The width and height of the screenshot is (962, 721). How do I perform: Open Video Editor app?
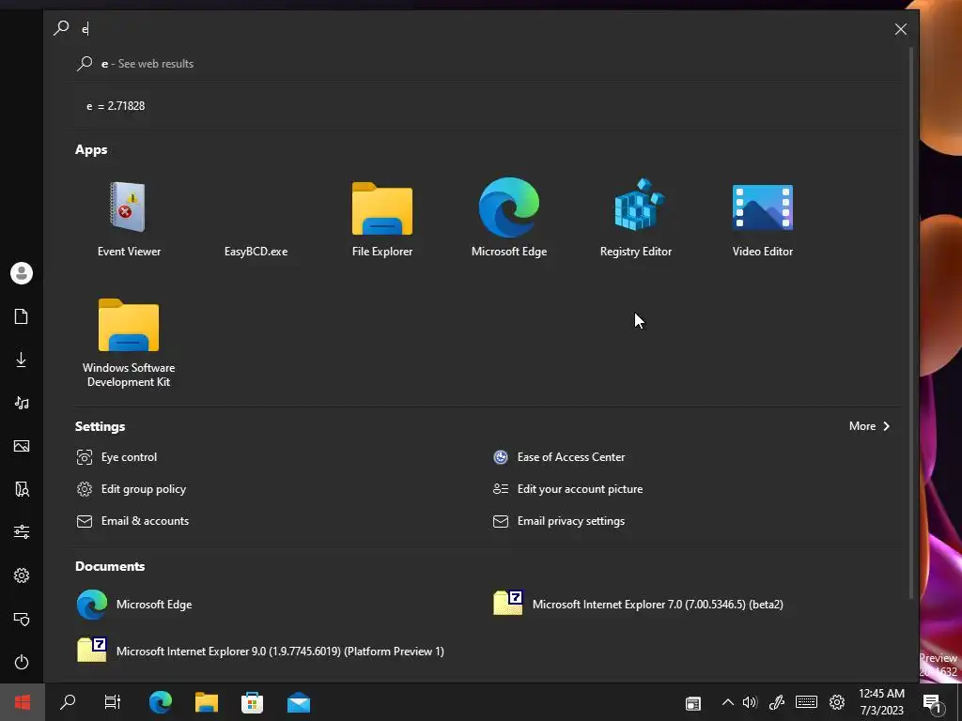(763, 218)
